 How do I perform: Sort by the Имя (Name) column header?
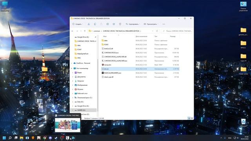coord(105,36)
